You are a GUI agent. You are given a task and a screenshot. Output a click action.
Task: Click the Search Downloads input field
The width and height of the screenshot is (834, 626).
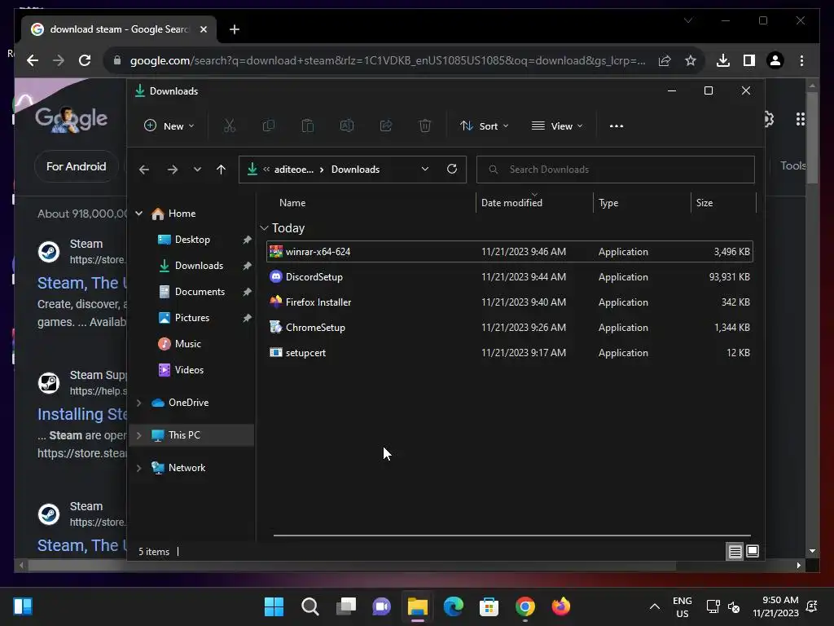(616, 170)
